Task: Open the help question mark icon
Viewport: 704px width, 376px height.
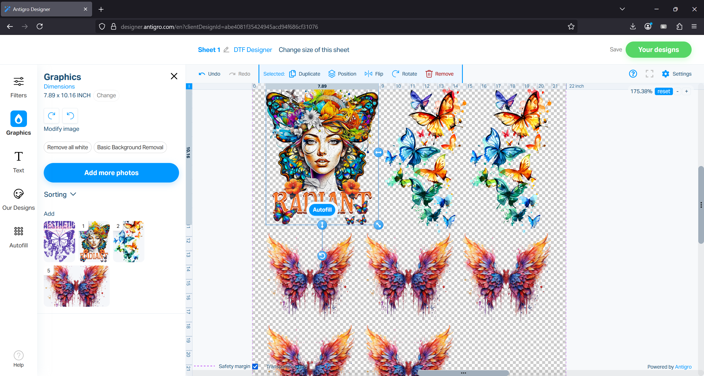Action: point(633,74)
